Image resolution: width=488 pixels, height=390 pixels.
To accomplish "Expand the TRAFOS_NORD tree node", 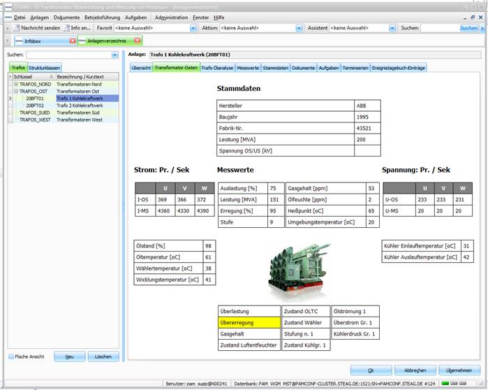I will point(16,84).
